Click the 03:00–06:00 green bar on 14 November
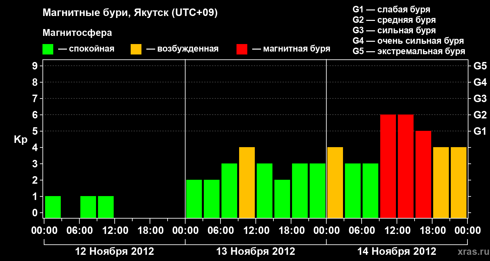Image resolution: width=490 pixels, height=261 pixels. coord(353,191)
